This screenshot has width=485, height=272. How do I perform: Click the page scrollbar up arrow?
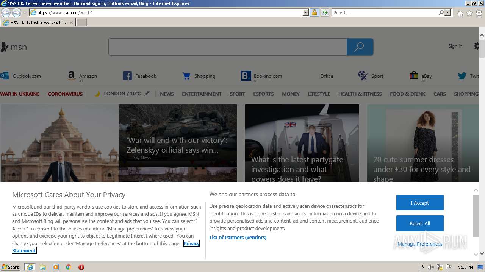click(482, 35)
